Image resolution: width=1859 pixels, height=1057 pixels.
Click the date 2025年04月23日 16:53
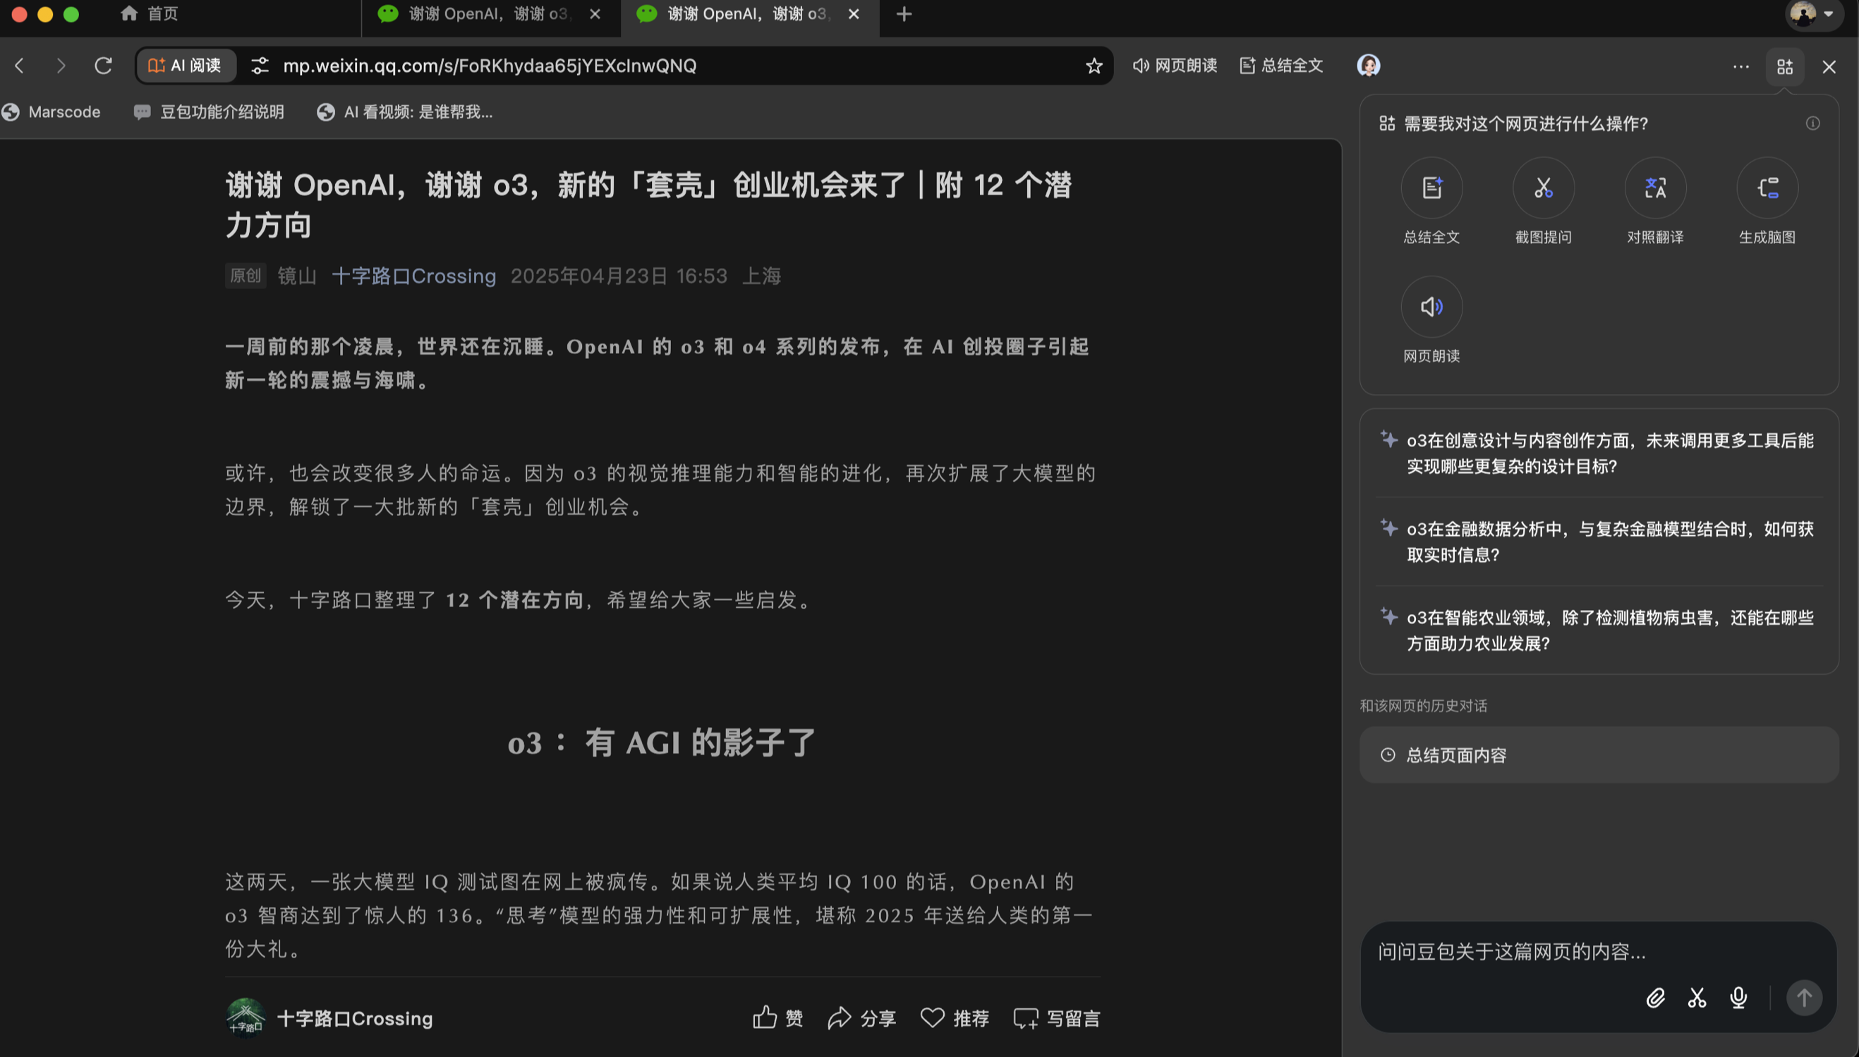pos(619,276)
